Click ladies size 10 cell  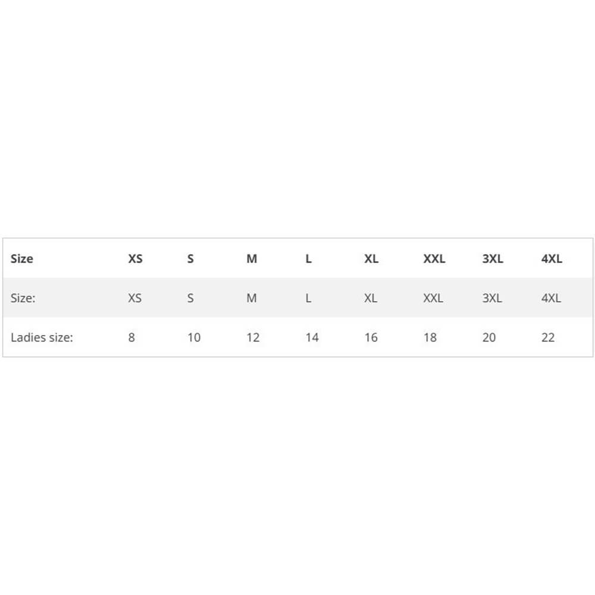coord(194,337)
